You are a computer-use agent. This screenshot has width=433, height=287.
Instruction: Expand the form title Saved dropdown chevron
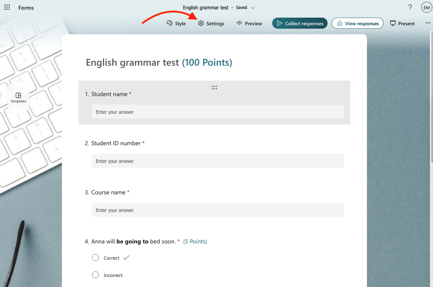pos(253,8)
